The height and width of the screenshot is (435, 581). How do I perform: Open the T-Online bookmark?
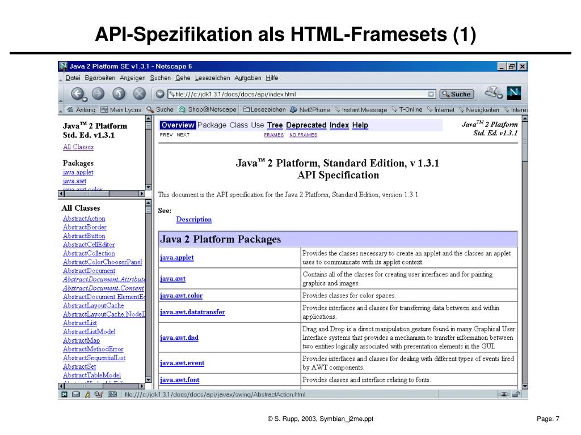(x=407, y=109)
